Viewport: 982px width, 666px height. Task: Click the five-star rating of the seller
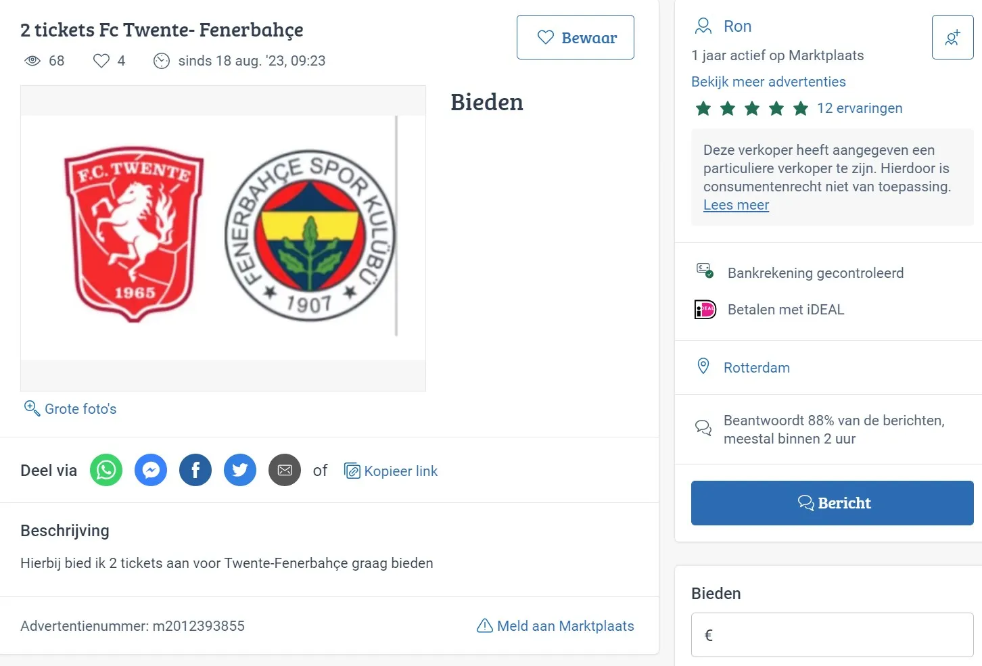click(751, 108)
